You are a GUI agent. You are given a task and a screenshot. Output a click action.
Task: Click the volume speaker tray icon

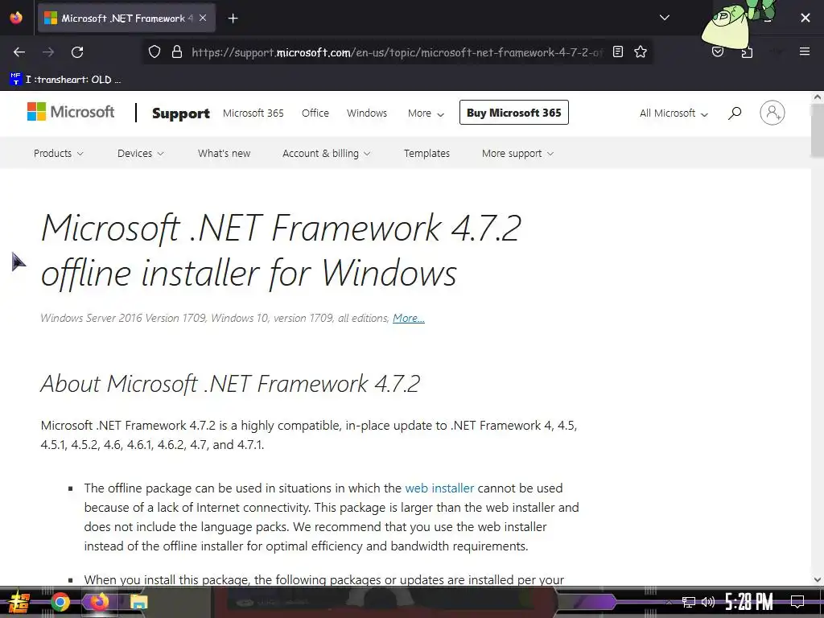708,602
